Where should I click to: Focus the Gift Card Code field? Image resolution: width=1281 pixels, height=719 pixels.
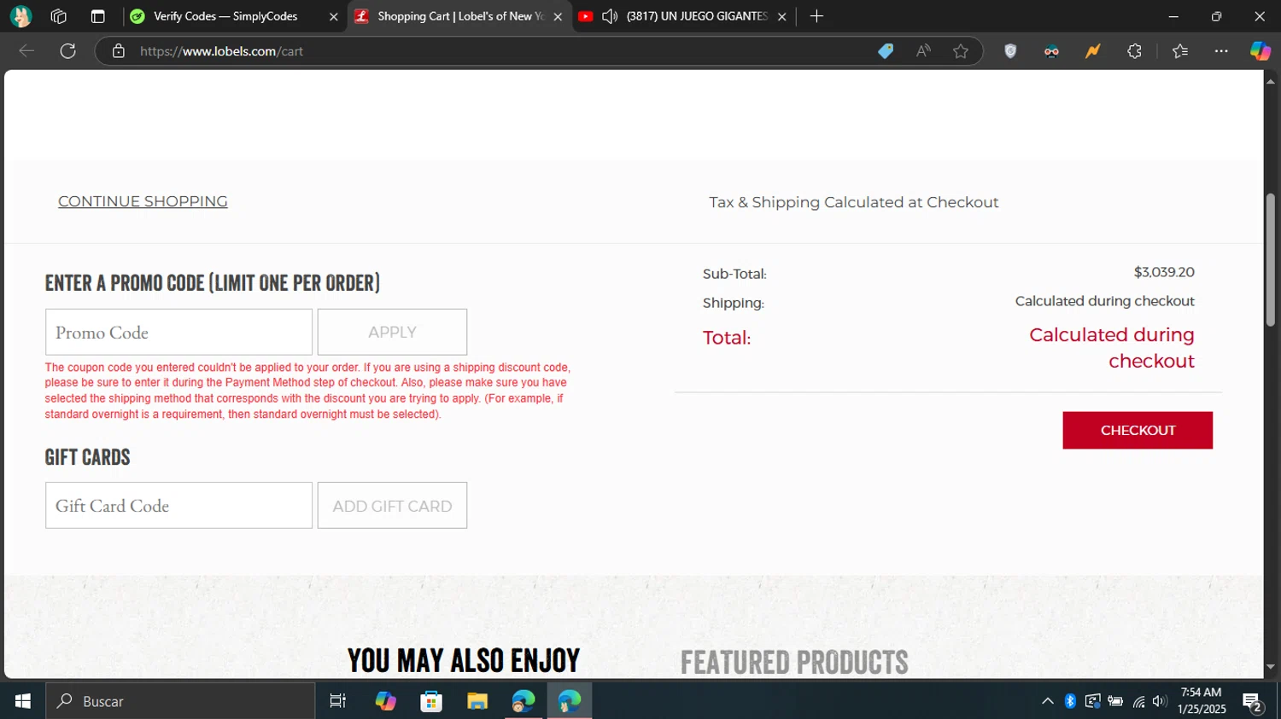pyautogui.click(x=178, y=505)
